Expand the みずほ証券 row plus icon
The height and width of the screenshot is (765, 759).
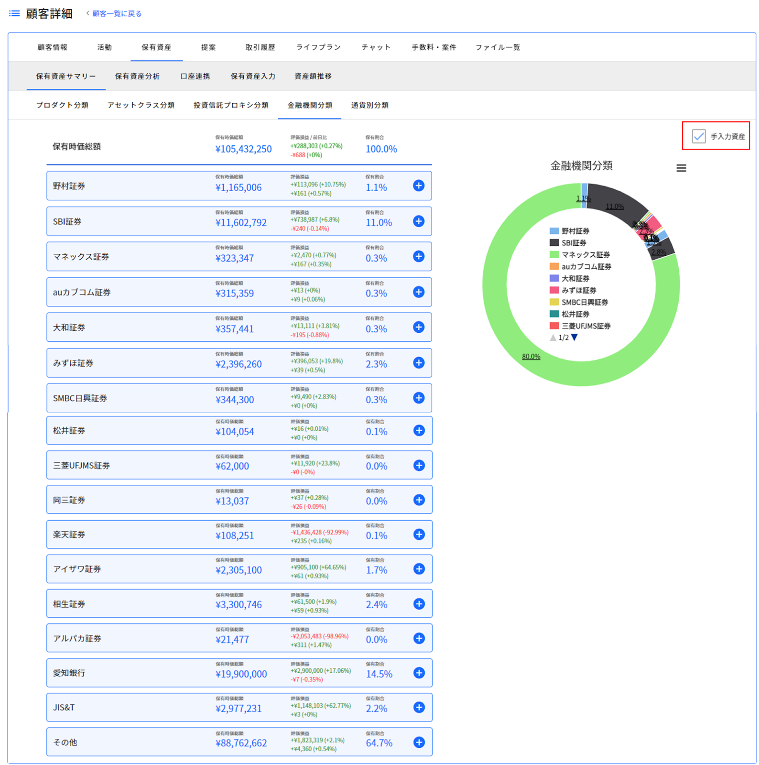coord(419,362)
